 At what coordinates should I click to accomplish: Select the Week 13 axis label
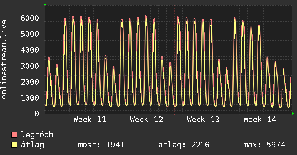click(203, 120)
